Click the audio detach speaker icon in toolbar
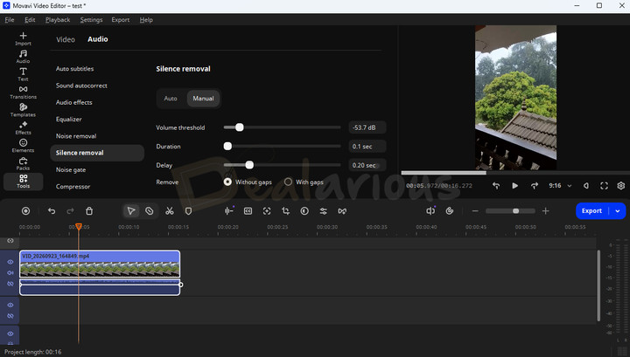 click(430, 210)
